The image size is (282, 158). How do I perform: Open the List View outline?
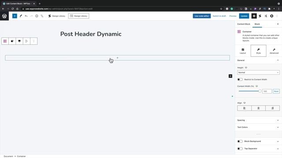[42, 16]
